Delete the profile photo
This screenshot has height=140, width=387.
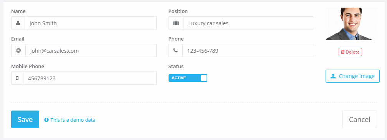click(x=350, y=52)
